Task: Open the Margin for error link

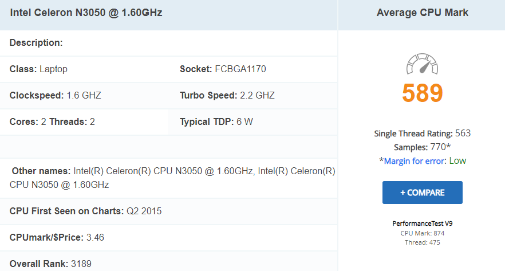Action: coord(414,161)
